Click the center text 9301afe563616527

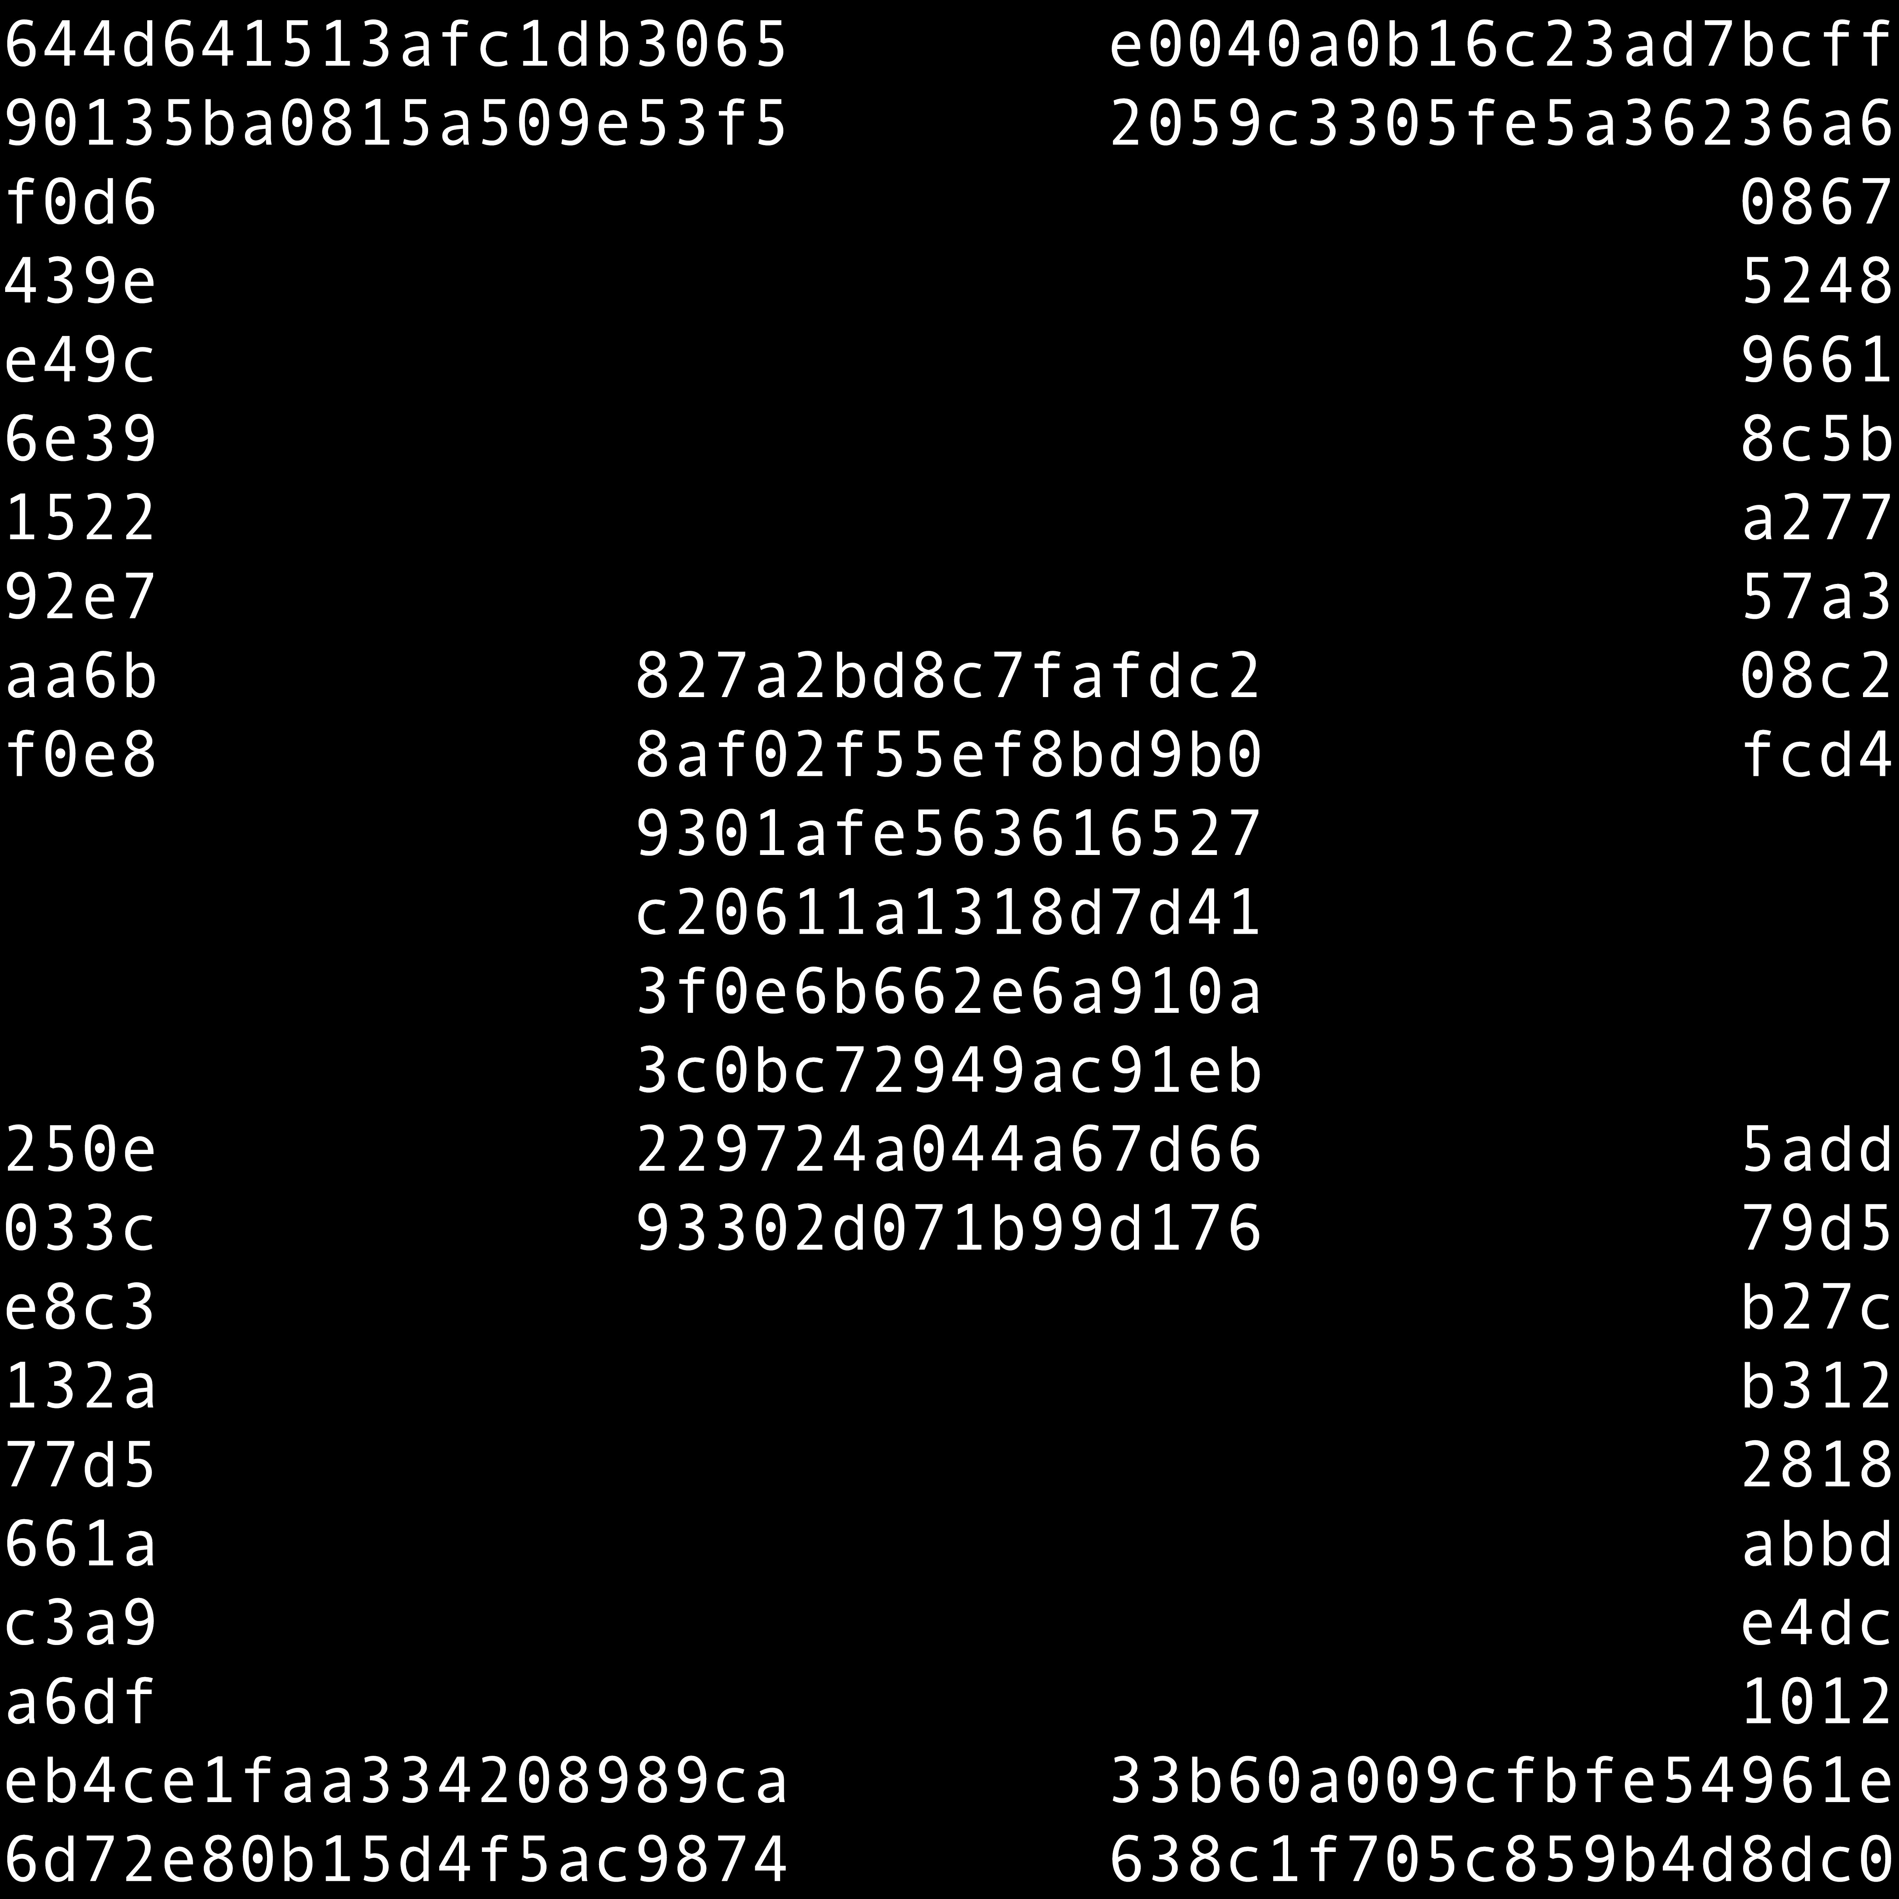click(x=949, y=834)
